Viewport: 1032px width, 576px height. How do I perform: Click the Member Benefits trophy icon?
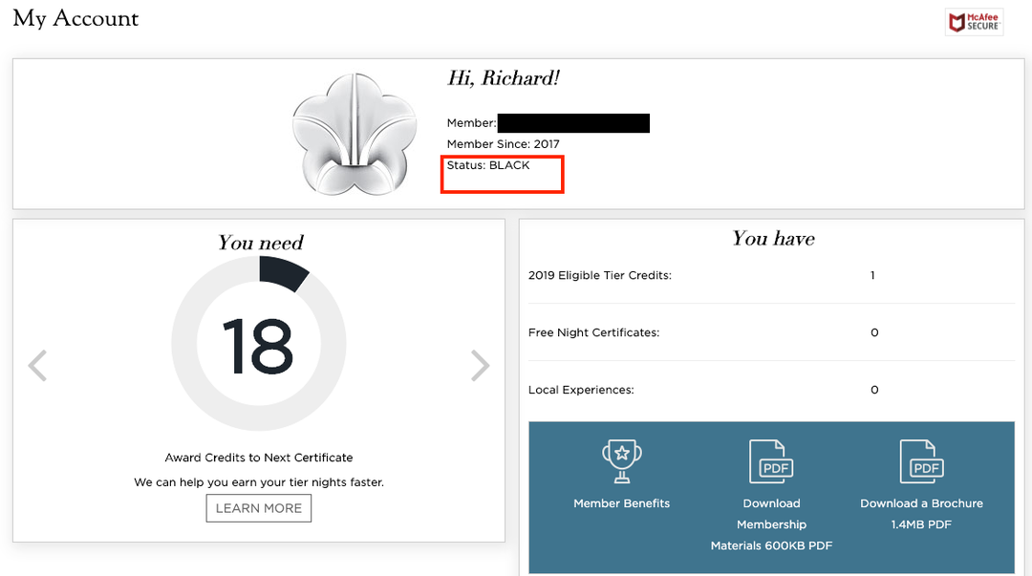pos(621,461)
